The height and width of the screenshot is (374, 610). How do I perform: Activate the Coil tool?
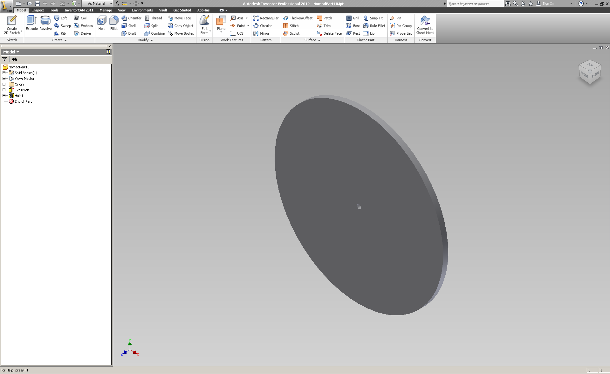tap(80, 18)
